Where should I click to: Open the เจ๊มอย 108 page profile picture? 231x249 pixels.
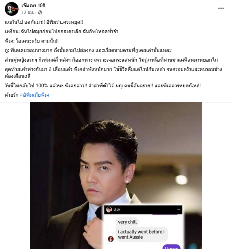[12, 9]
